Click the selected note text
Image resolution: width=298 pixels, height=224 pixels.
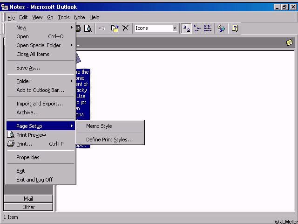pos(82,93)
